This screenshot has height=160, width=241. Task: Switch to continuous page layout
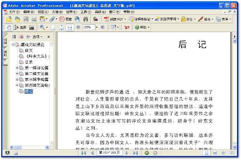pyautogui.click(x=215, y=153)
